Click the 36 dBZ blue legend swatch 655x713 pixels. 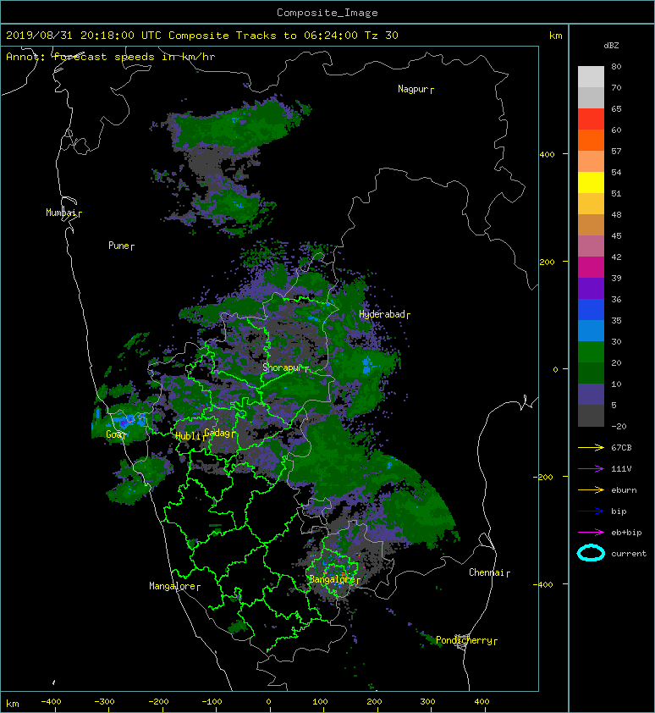pyautogui.click(x=591, y=309)
